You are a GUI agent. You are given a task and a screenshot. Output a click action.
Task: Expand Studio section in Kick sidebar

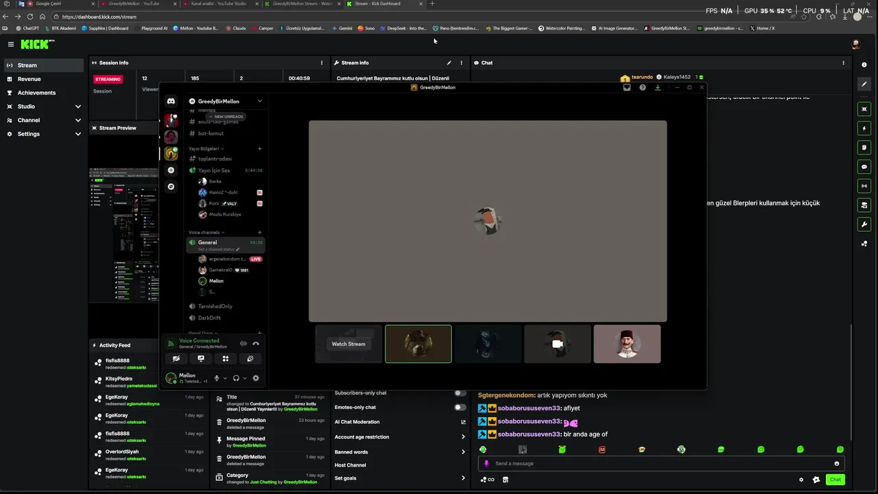[78, 106]
